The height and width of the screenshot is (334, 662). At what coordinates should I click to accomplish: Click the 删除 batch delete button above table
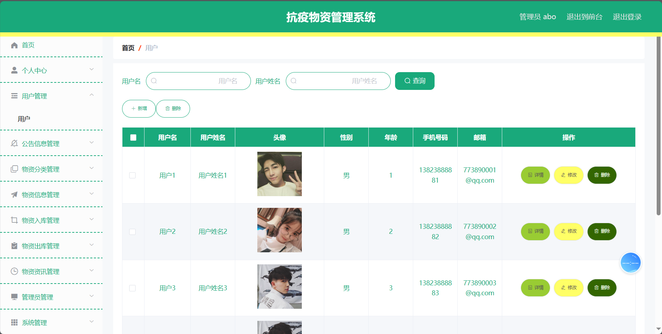tap(173, 109)
